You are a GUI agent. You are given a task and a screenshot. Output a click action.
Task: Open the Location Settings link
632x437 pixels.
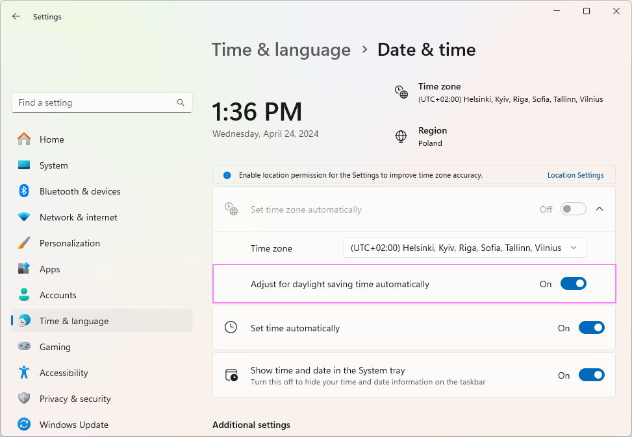pos(575,175)
